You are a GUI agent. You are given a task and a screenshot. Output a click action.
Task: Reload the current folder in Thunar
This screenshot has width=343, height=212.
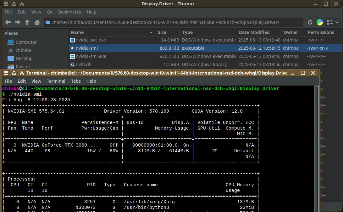click(310, 22)
